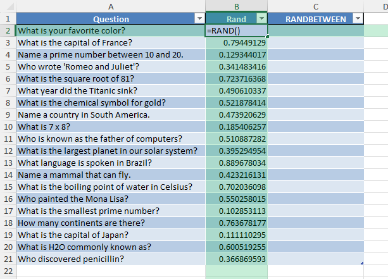Click the value 0.185406257
388x279 pixels.
[242, 127]
